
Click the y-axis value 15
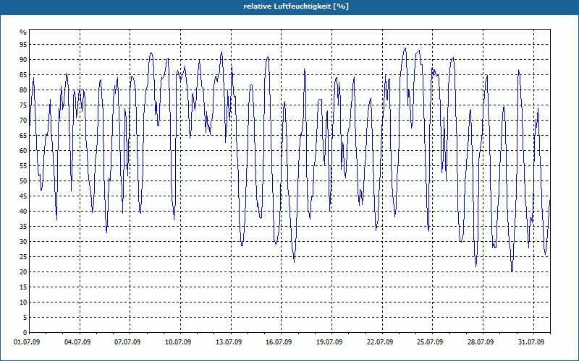(23, 287)
